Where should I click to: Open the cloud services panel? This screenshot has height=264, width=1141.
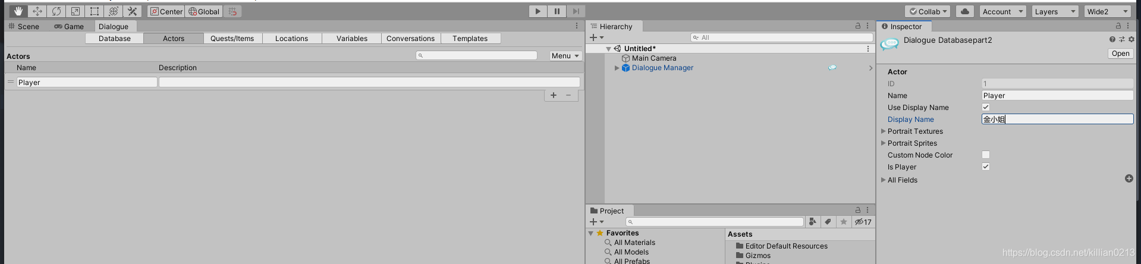point(965,11)
